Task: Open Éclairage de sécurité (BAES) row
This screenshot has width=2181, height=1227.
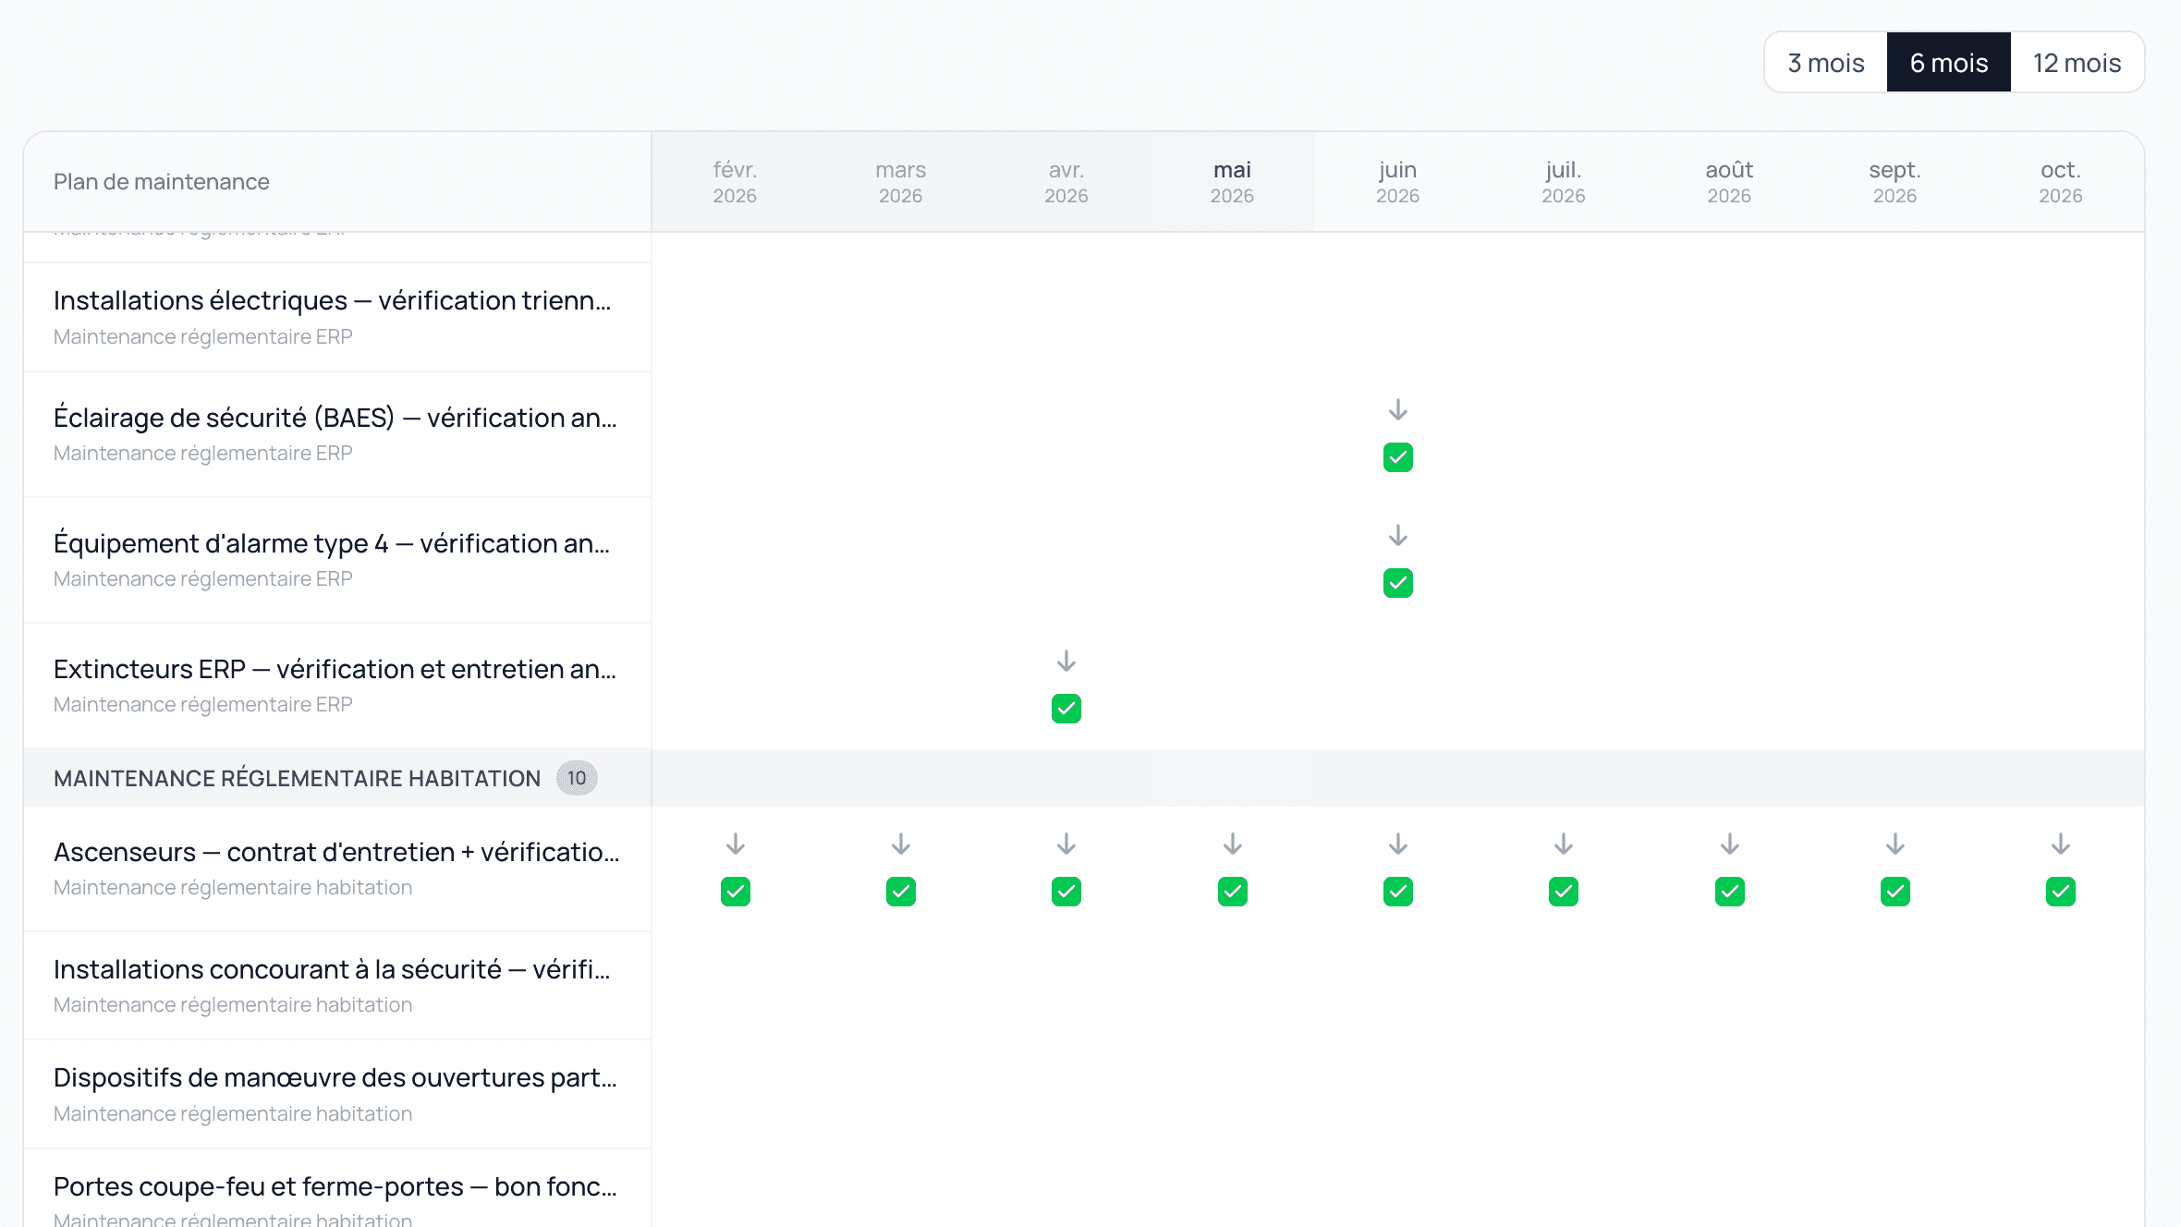Action: coord(337,434)
